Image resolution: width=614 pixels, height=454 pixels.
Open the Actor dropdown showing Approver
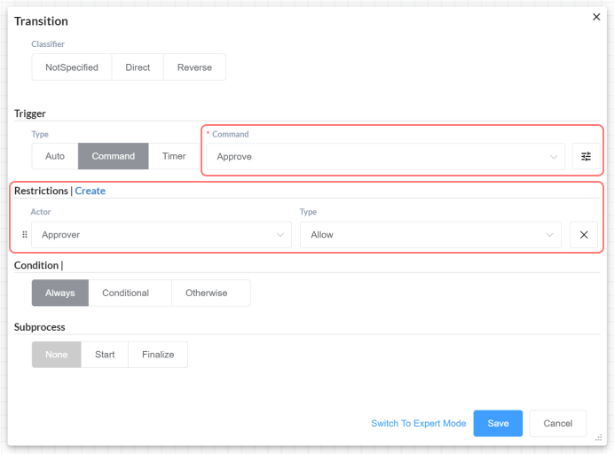[x=161, y=235]
